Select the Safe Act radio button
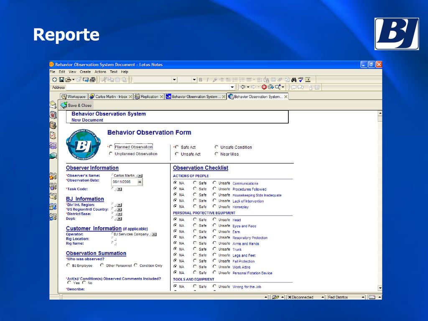 pos(177,147)
